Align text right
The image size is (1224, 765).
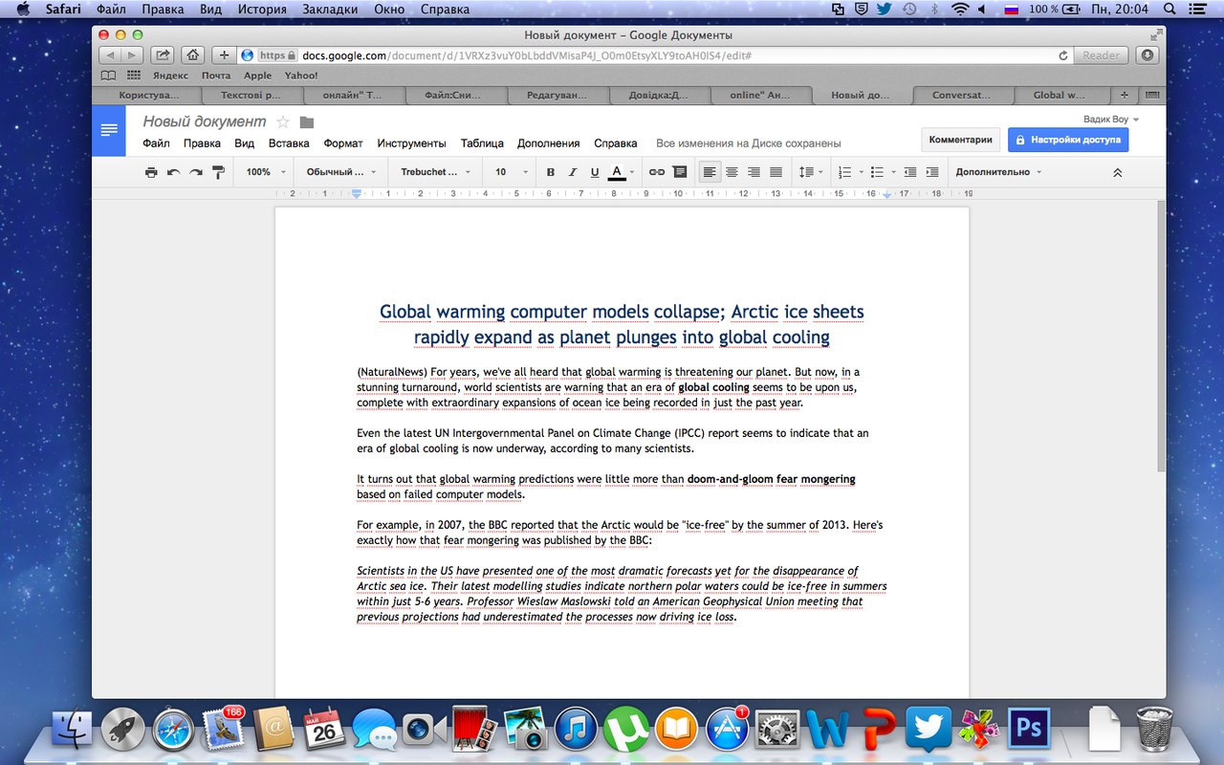click(754, 172)
